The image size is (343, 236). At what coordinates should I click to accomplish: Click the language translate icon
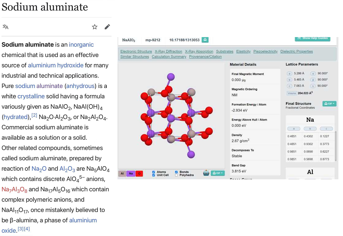[x=6, y=27]
